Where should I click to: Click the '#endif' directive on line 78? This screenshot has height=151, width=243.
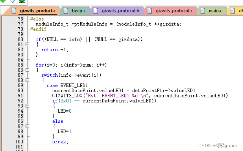click(x=38, y=29)
